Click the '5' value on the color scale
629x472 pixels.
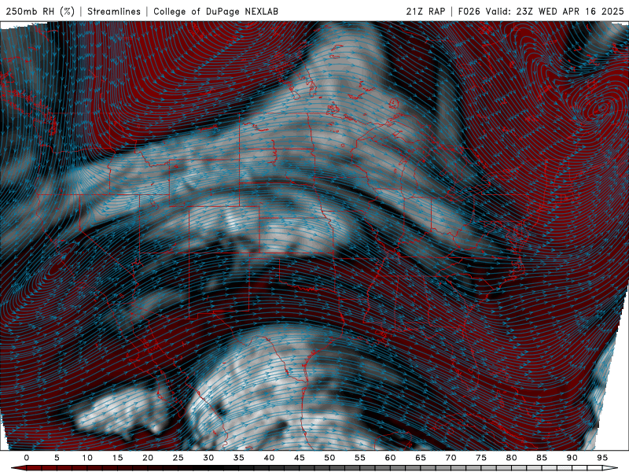click(x=57, y=458)
